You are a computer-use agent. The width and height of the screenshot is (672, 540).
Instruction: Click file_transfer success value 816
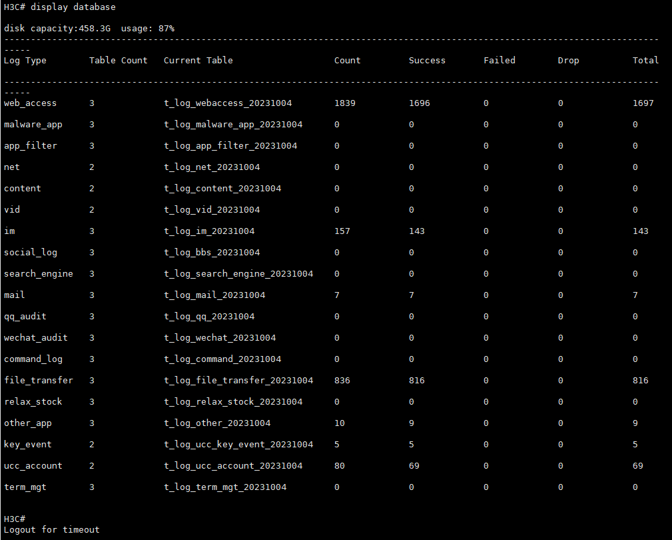(416, 381)
